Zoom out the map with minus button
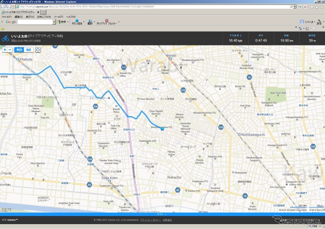 tap(10, 50)
